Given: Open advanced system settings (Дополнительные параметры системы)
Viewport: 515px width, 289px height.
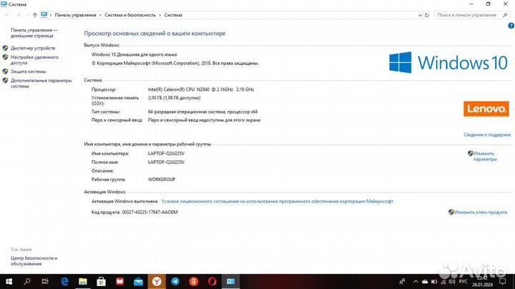Looking at the screenshot, I should (x=41, y=83).
